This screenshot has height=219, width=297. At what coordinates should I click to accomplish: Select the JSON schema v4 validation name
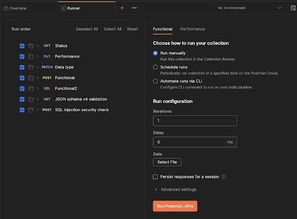tap(81, 99)
